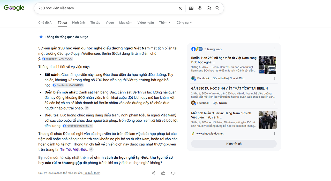Start voice search with microphone icon
The width and height of the screenshot is (331, 181).
[200, 8]
